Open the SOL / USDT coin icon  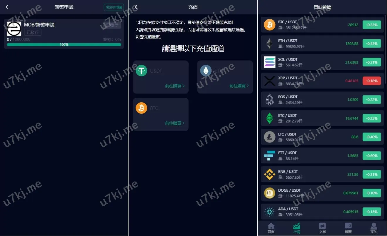pos(270,62)
